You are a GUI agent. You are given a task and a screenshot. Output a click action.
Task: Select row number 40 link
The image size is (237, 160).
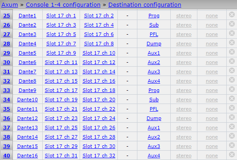[7, 156]
